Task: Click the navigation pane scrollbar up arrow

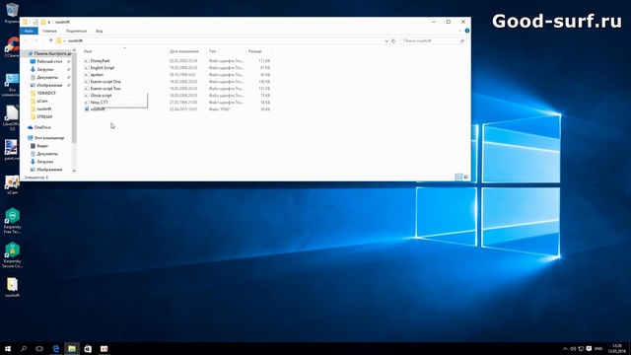Action: 74,50
